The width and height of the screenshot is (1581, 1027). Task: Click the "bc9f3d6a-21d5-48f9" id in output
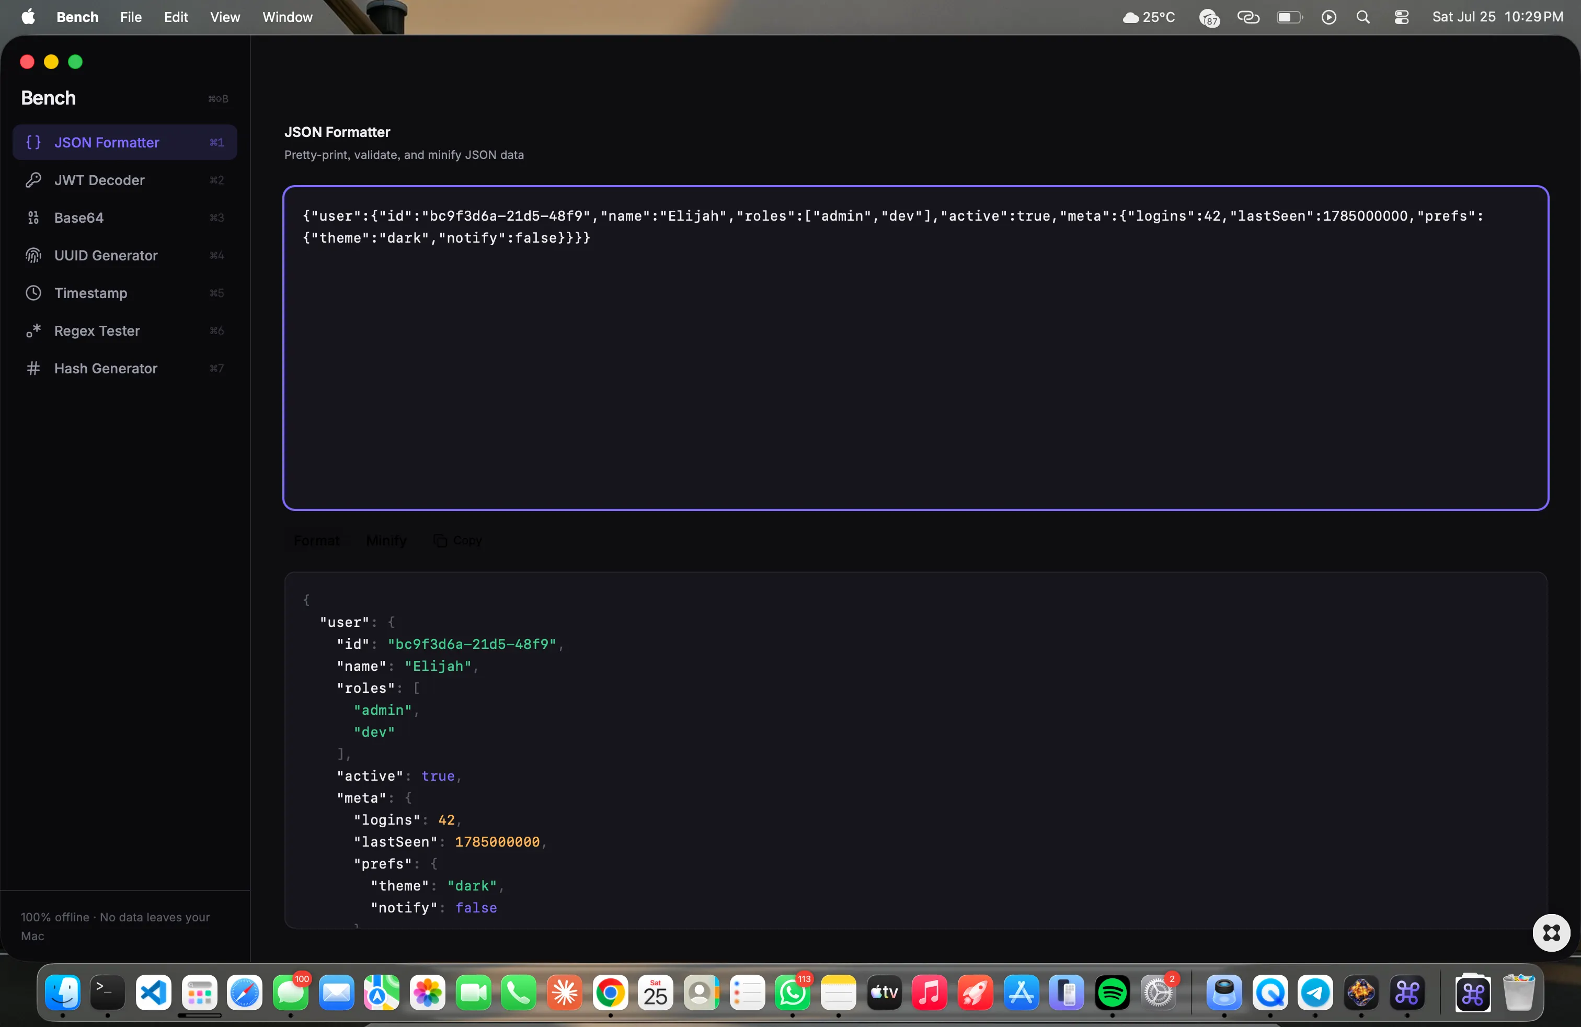coord(472,644)
